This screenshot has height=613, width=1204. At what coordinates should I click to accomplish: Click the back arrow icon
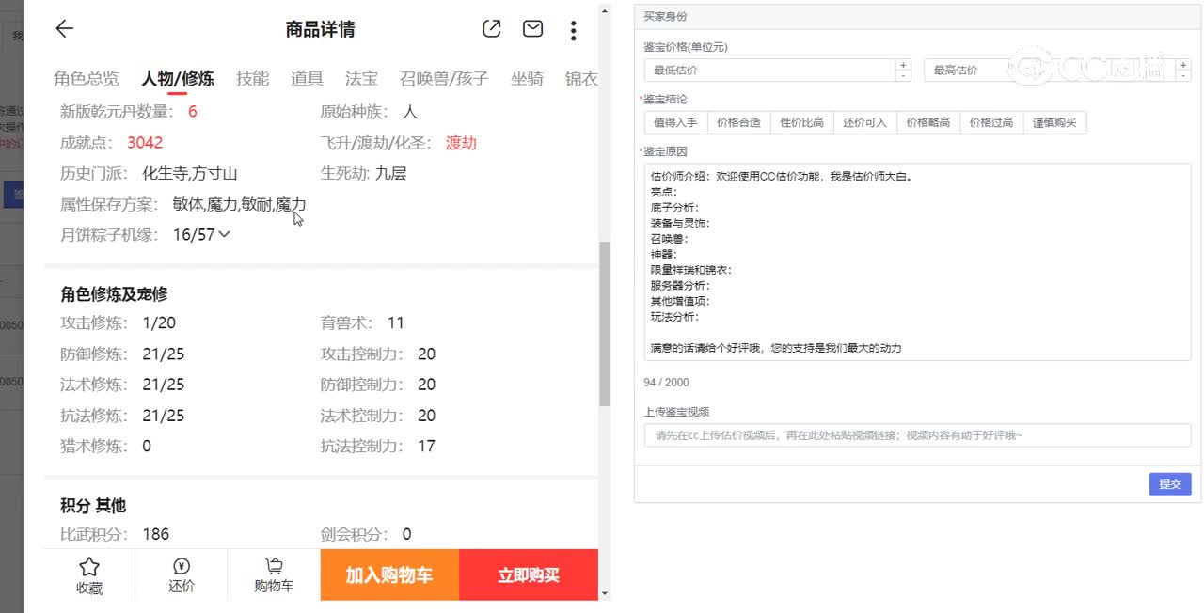(64, 29)
